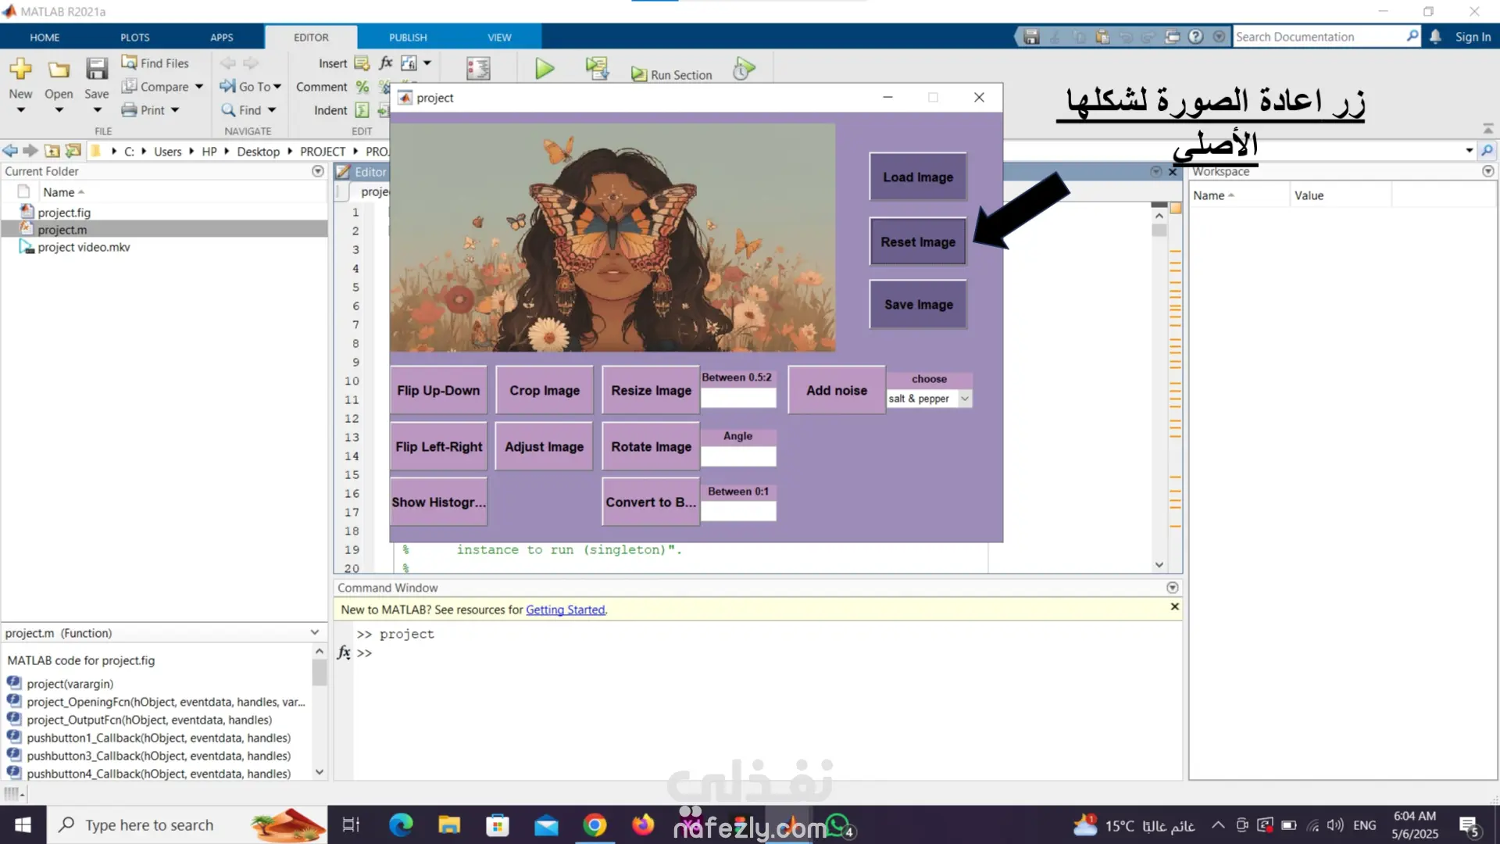The image size is (1500, 844).
Task: Open the Help question mark icon
Action: 1196,37
